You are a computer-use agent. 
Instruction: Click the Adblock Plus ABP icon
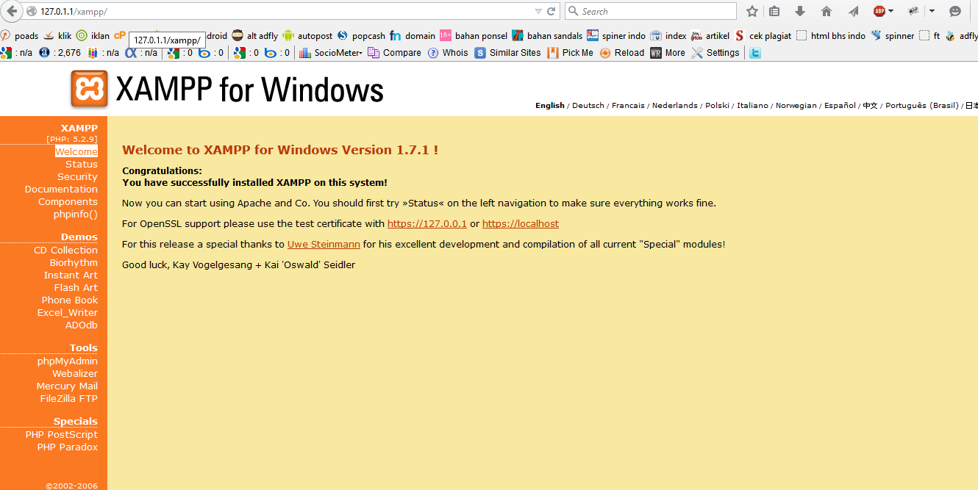click(879, 11)
